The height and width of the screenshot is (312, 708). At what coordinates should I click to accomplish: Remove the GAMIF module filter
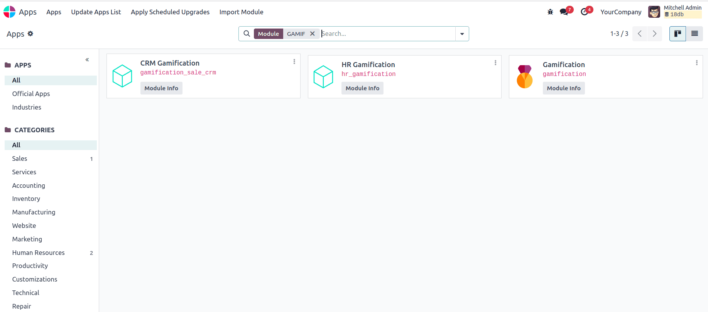[x=313, y=34]
